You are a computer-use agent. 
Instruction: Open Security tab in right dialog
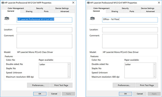[x=125, y=8]
